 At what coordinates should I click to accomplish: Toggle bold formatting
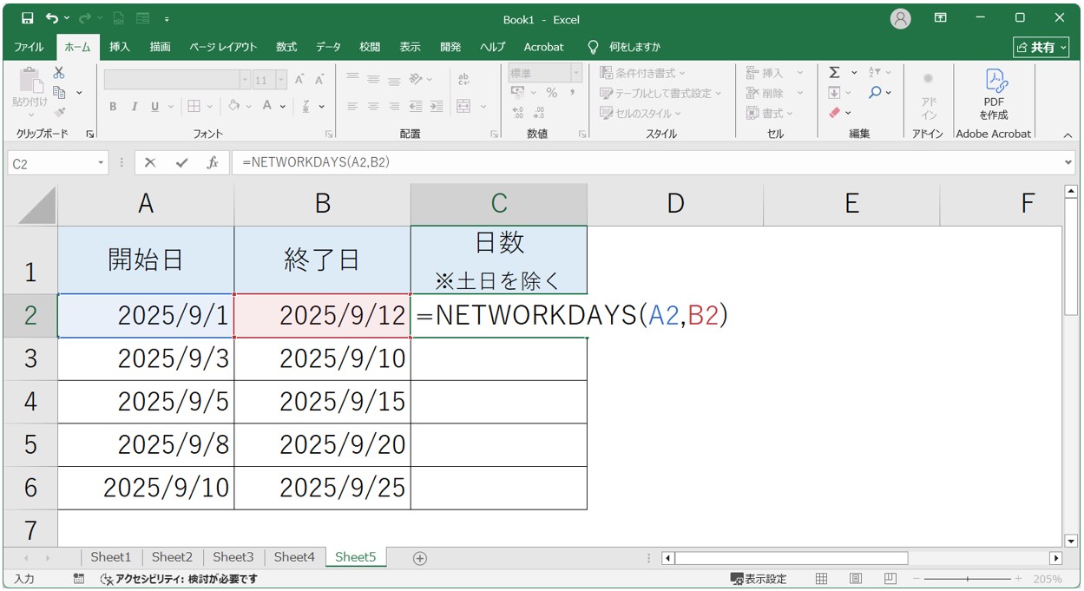tap(113, 107)
